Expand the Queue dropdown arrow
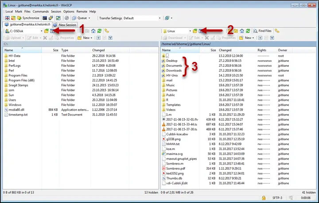 (x=89, y=18)
